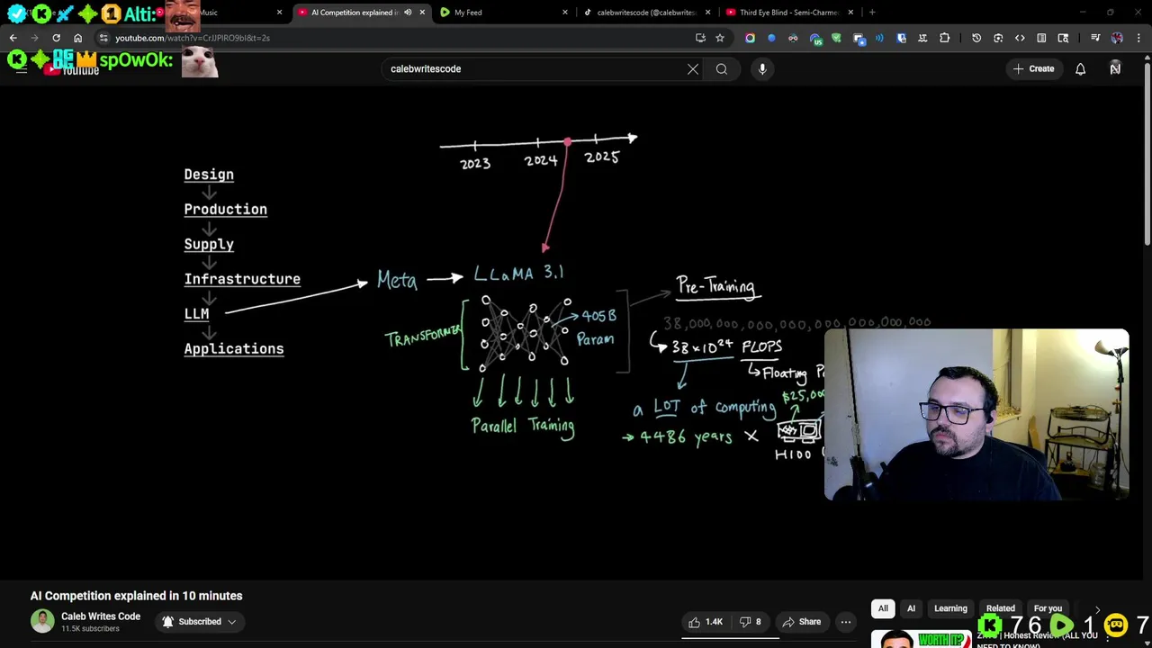Open the browser profile avatar
Image resolution: width=1152 pixels, height=648 pixels.
(1117, 38)
